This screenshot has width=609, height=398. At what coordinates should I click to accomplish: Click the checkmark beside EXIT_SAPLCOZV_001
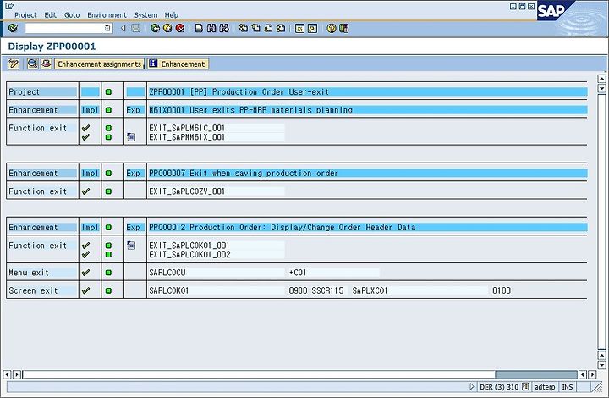tap(85, 191)
